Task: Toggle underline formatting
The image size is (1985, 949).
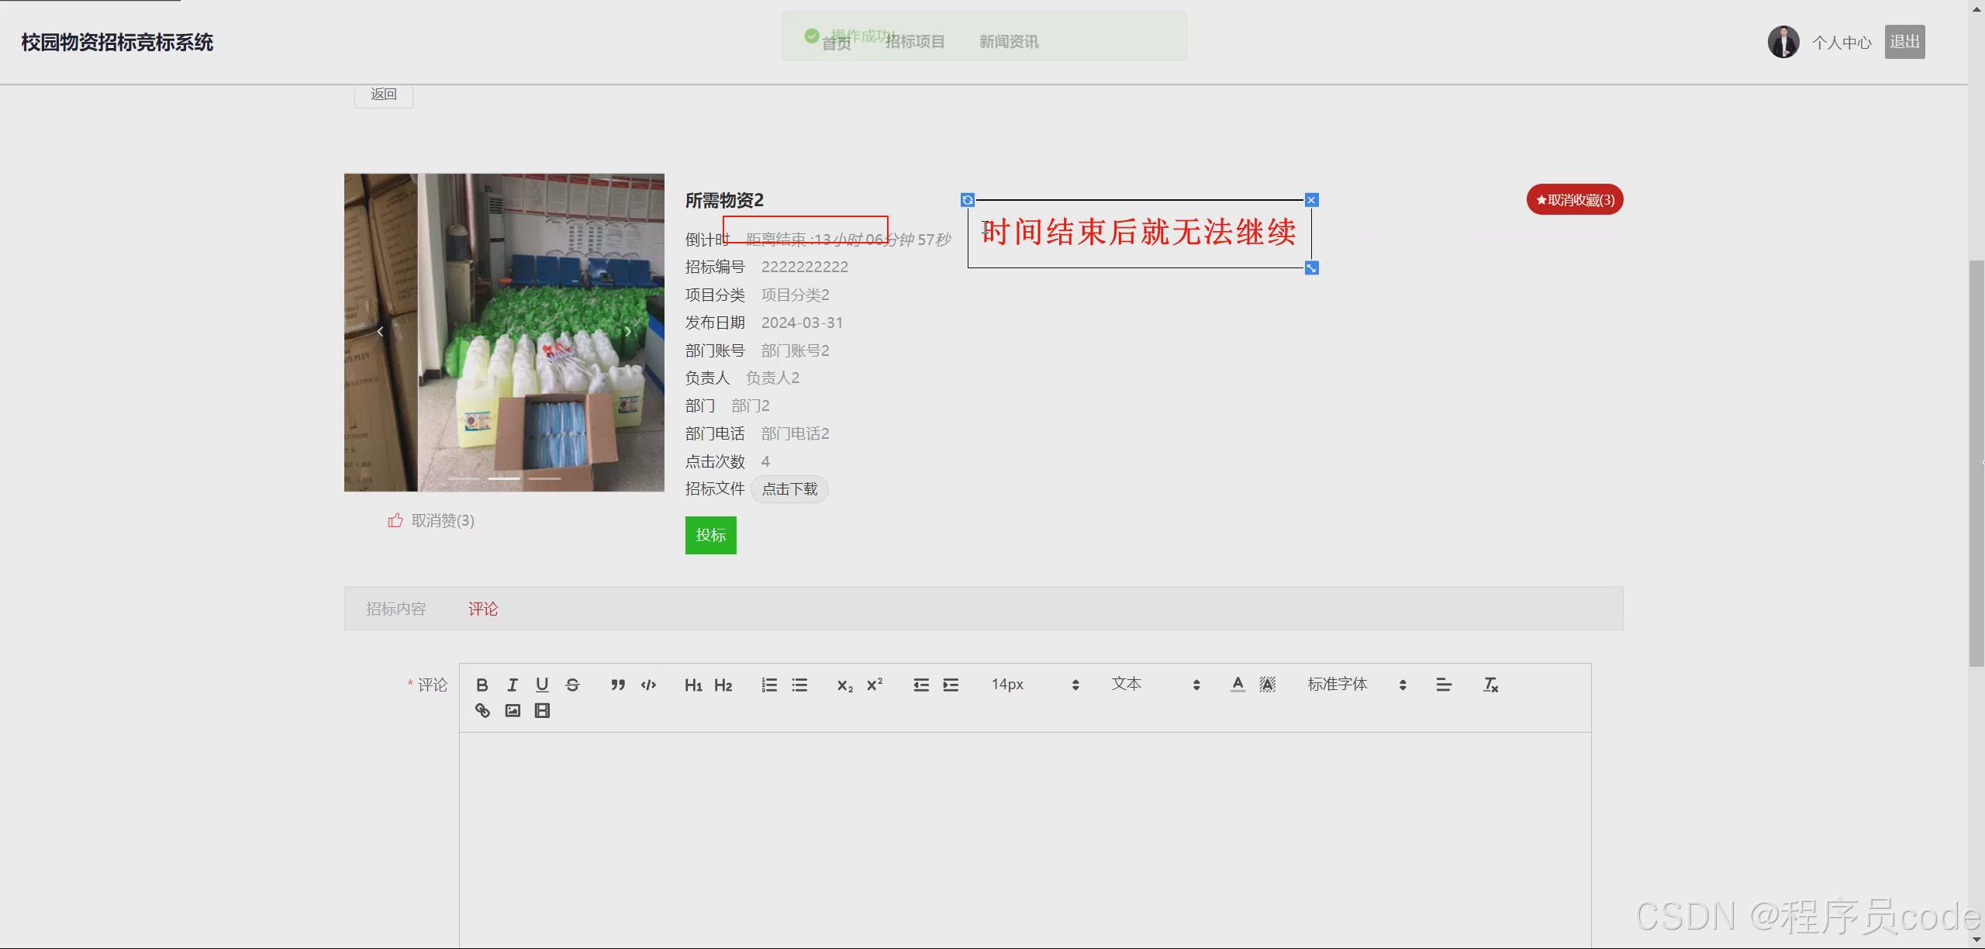Action: (x=542, y=685)
